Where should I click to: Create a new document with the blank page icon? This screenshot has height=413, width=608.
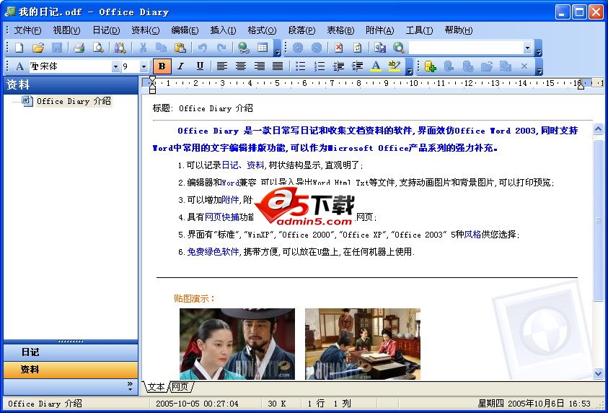19,48
